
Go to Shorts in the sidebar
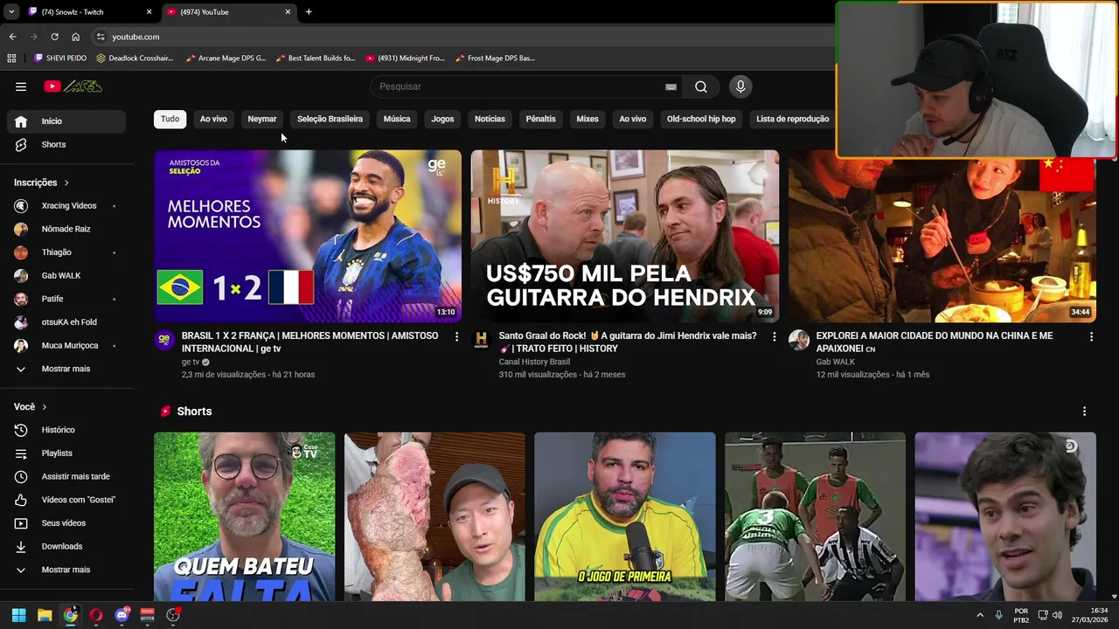click(x=66, y=144)
